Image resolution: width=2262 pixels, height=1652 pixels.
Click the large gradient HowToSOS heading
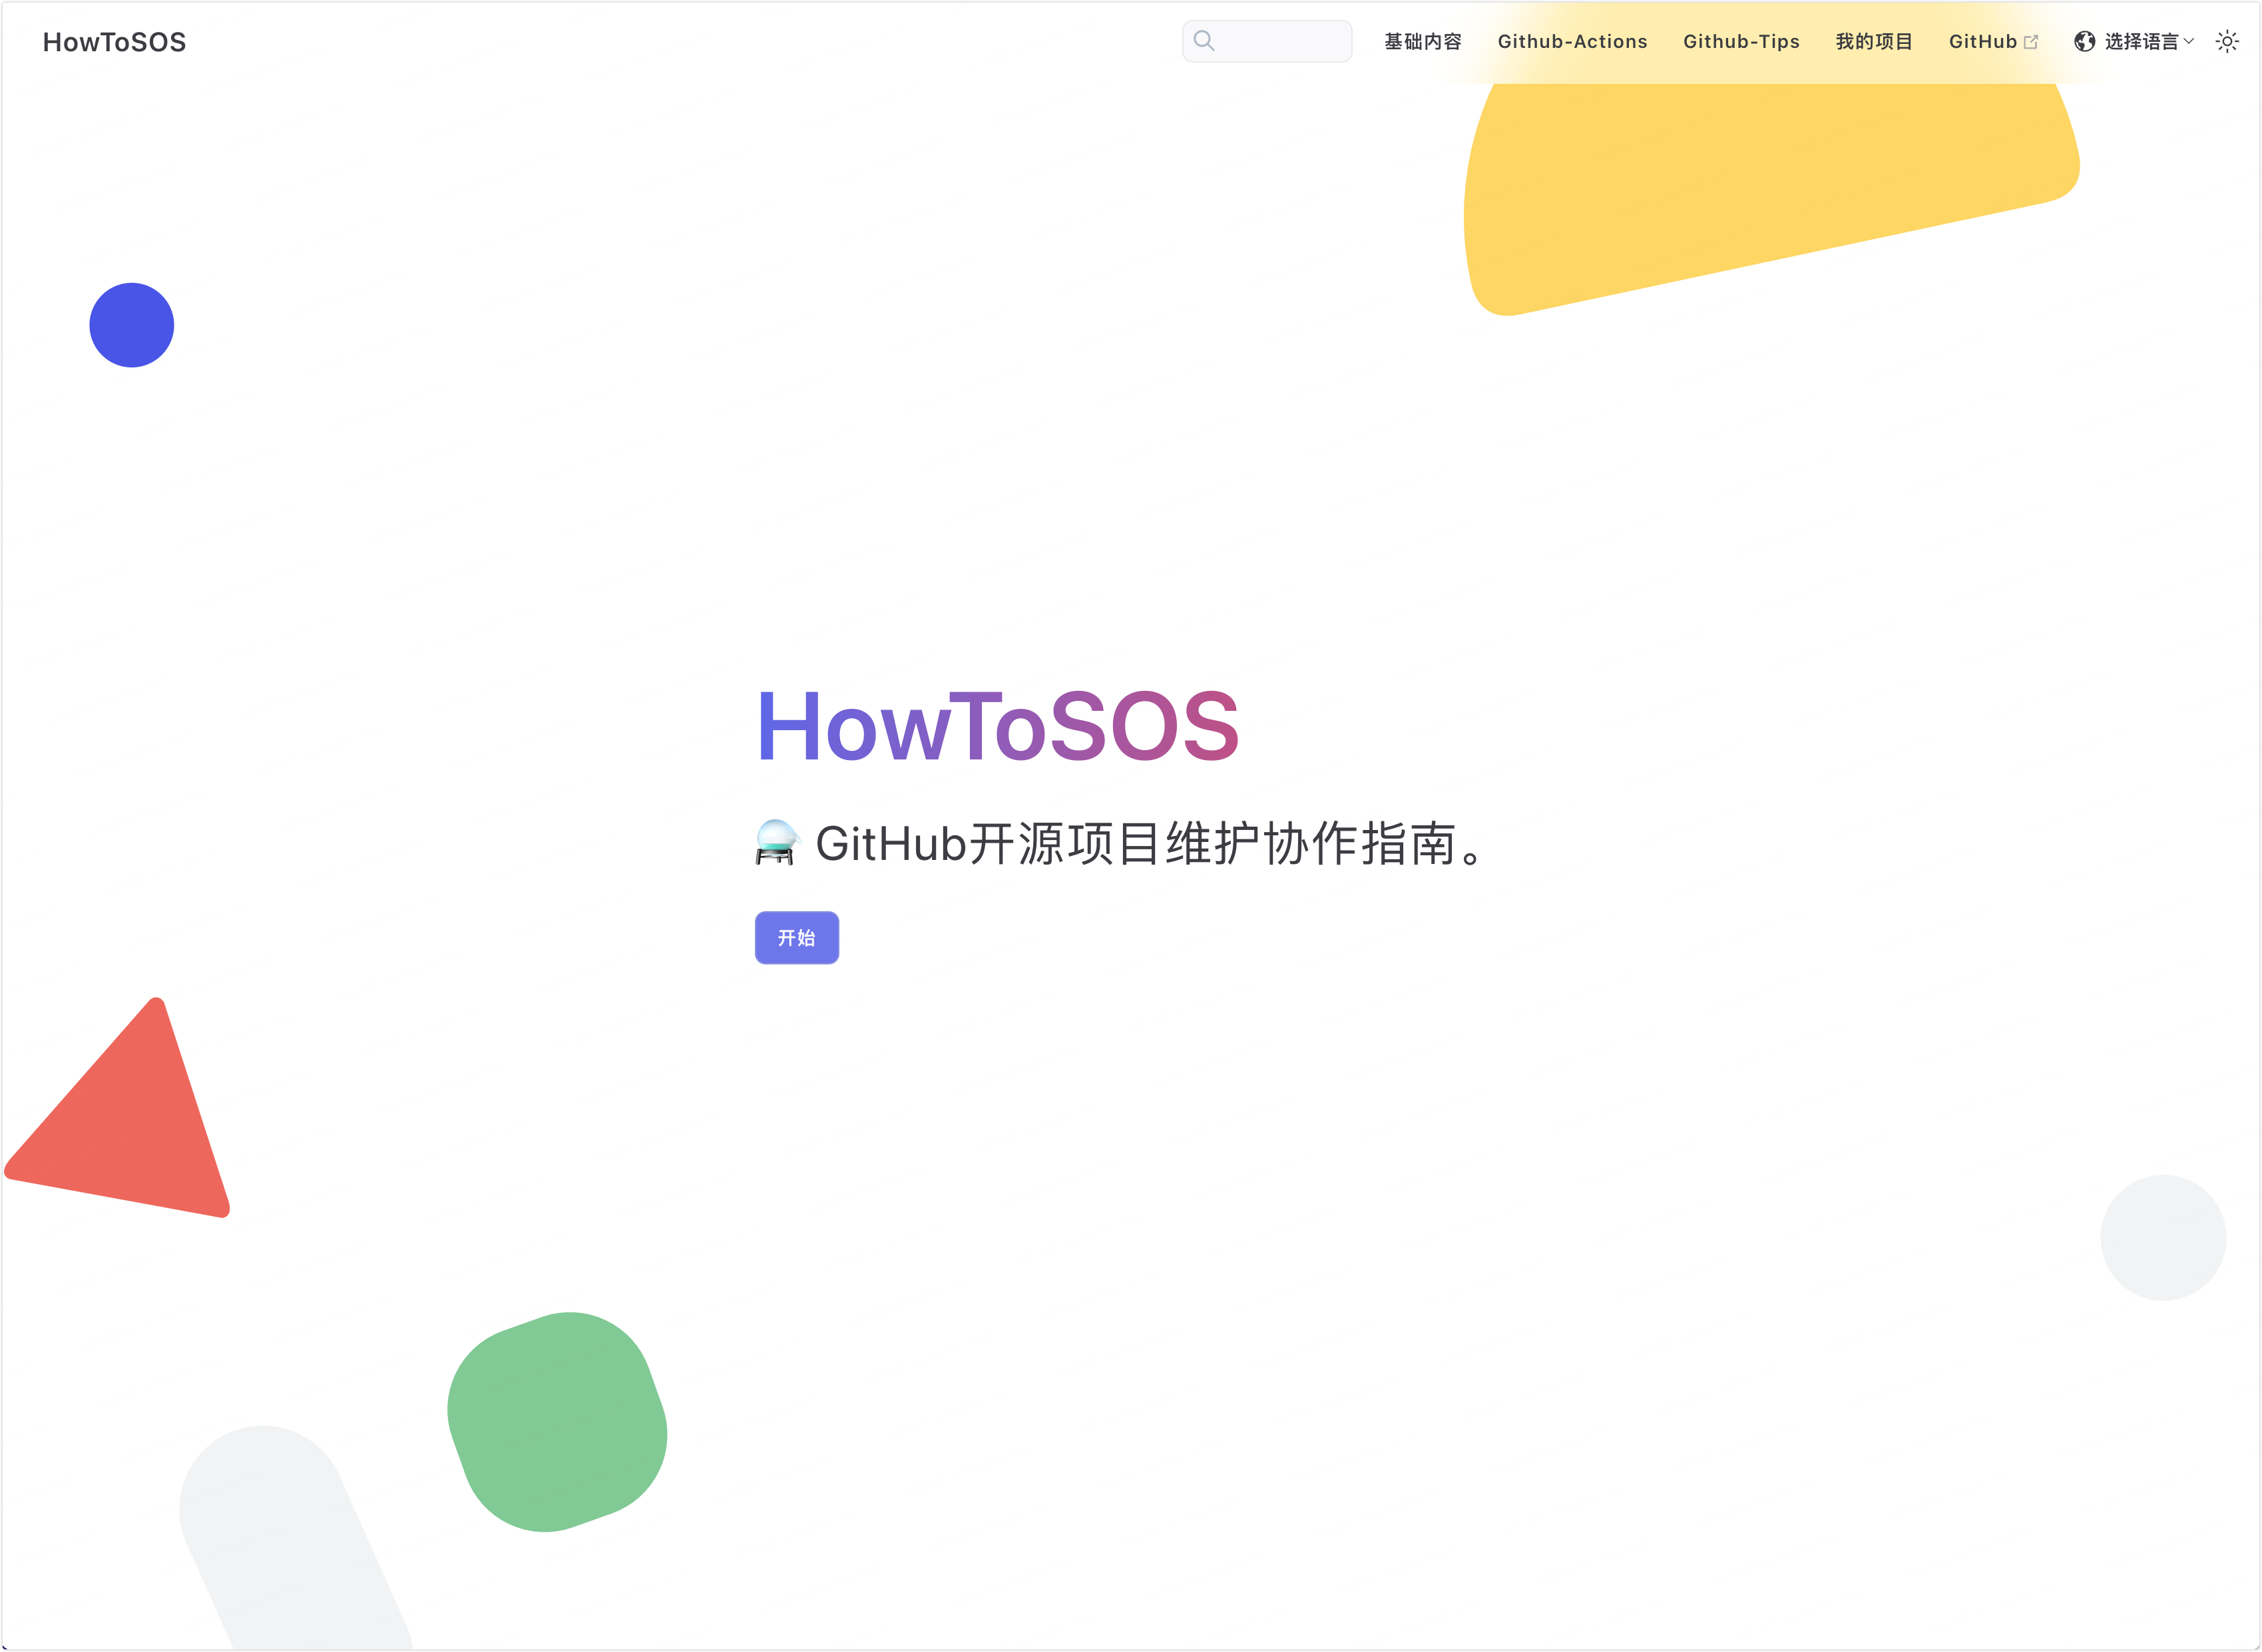[x=997, y=727]
